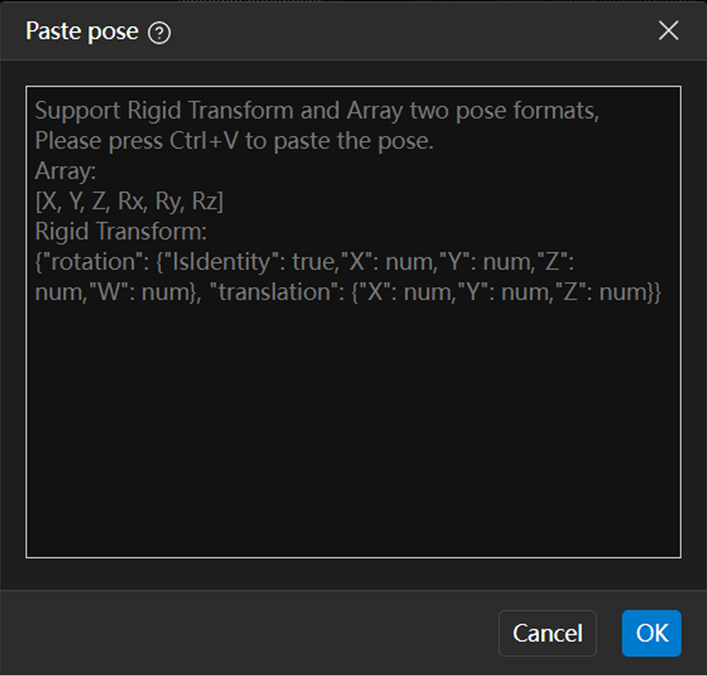Click the OK button
The image size is (707, 676).
tap(651, 633)
